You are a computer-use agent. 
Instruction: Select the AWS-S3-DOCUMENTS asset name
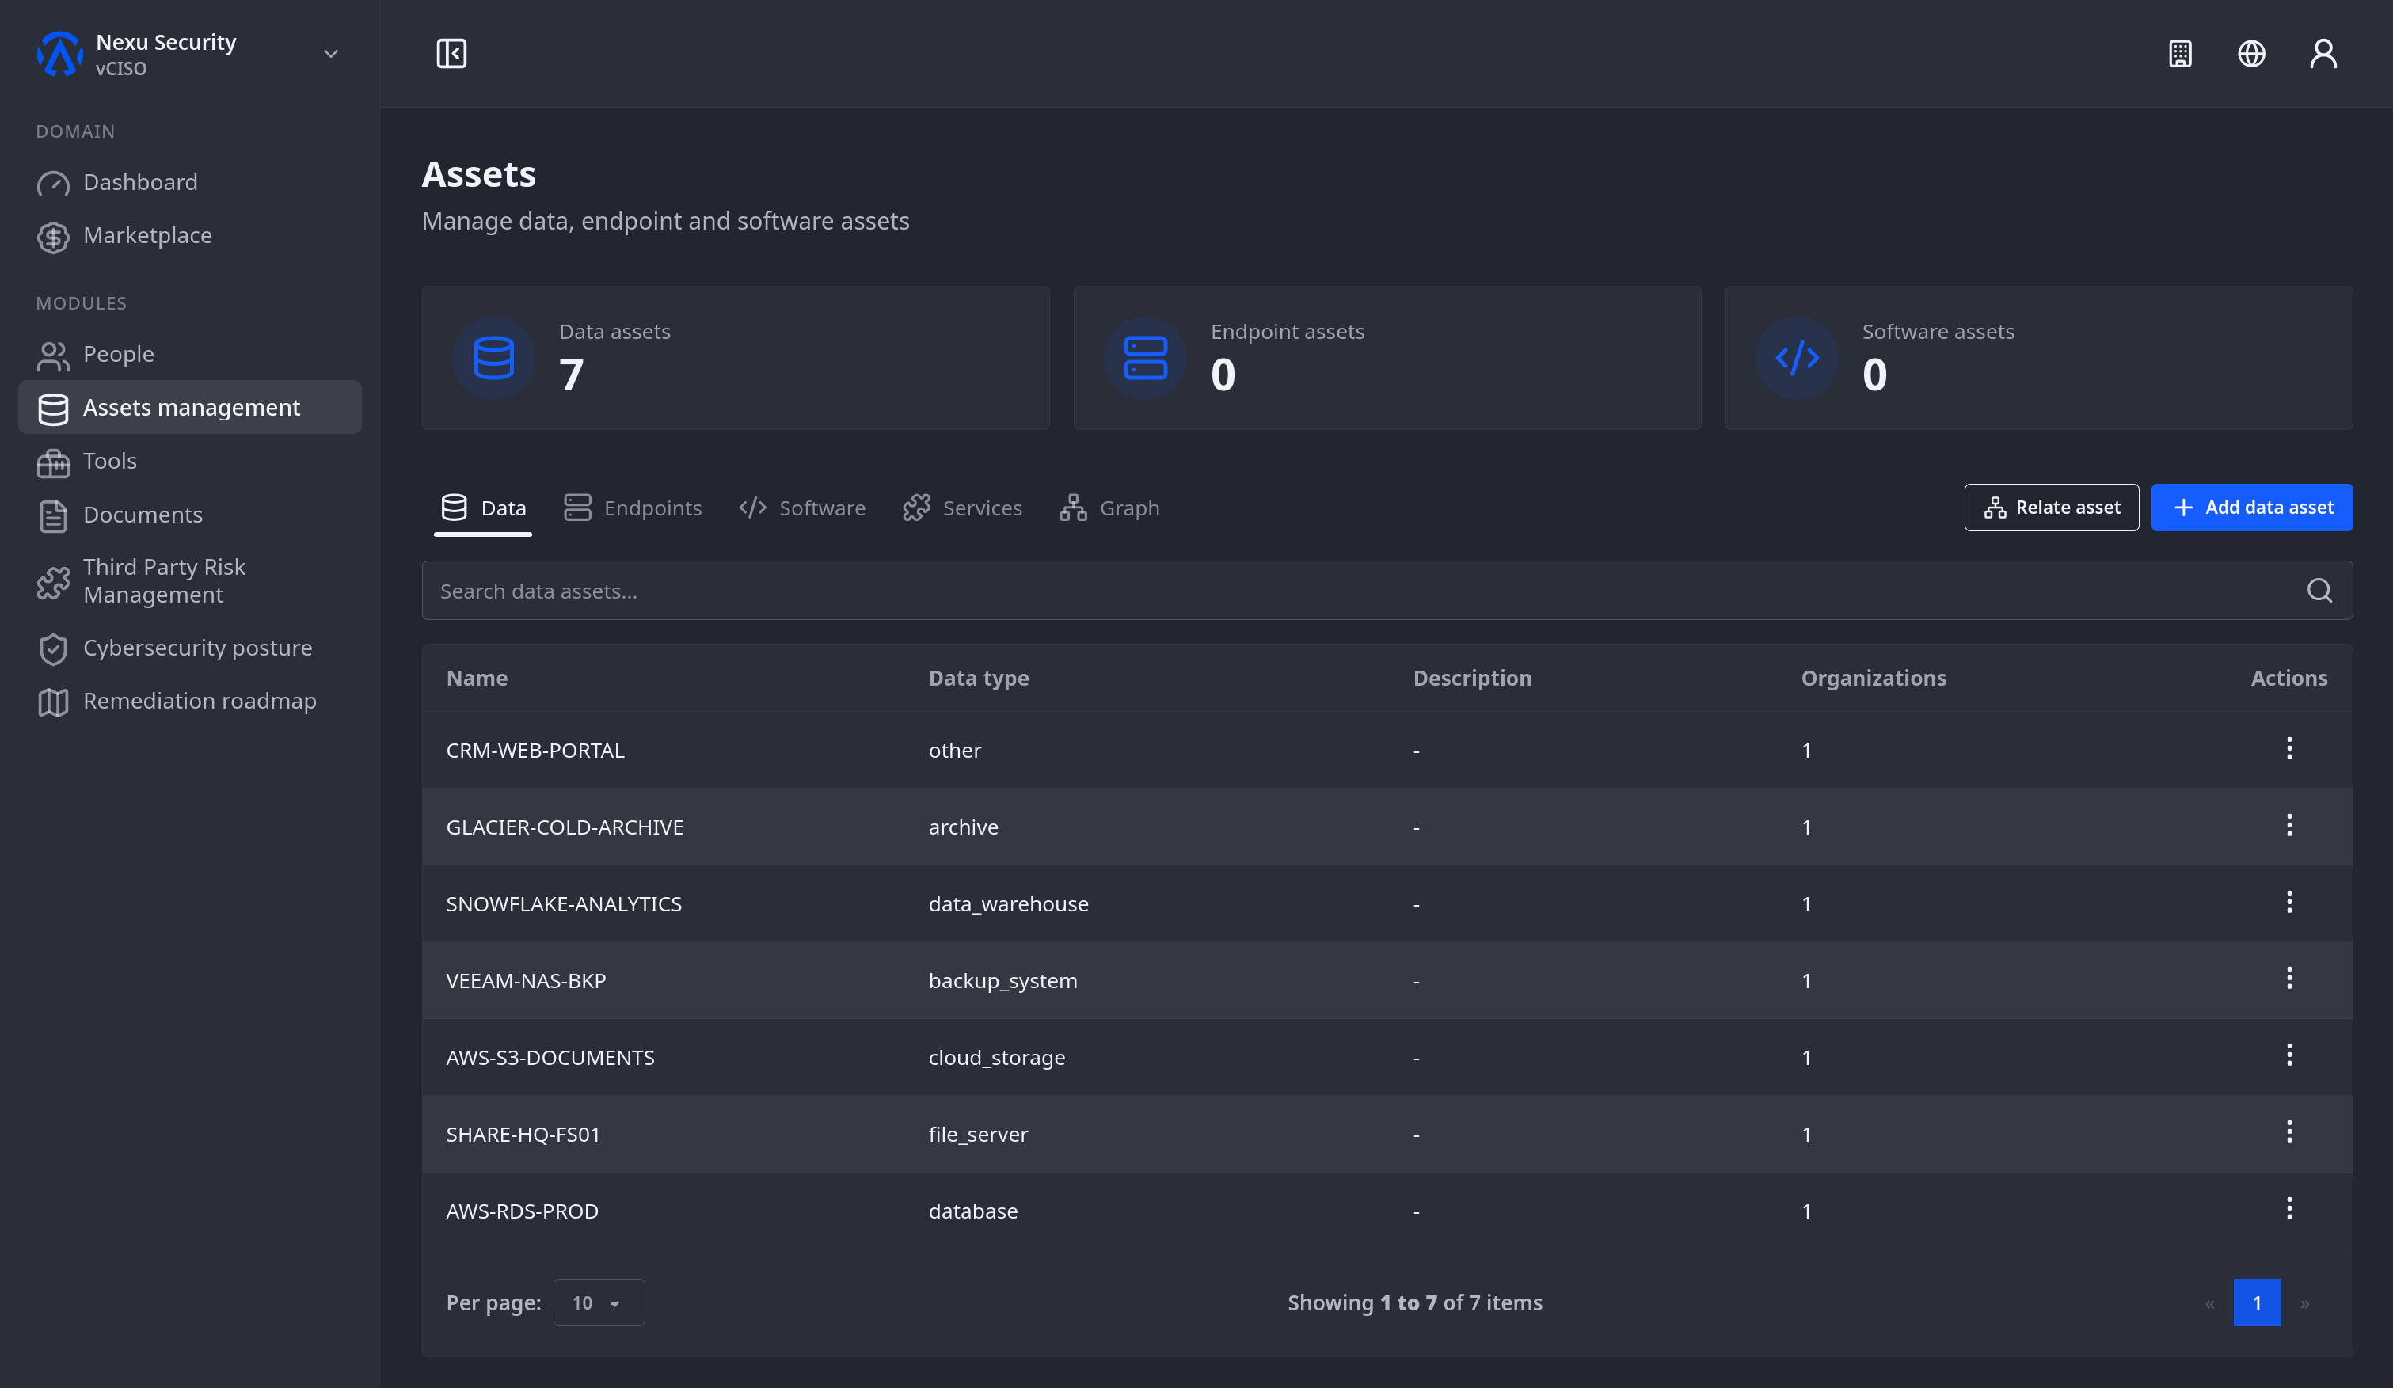coord(551,1058)
